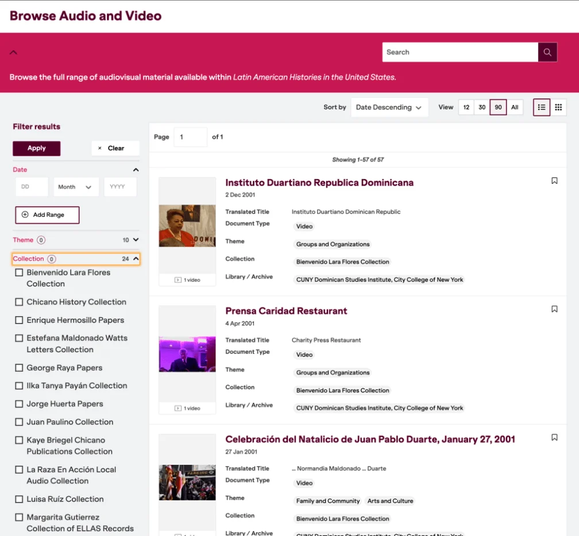Set view to 30 results per page
579x536 pixels.
point(482,107)
